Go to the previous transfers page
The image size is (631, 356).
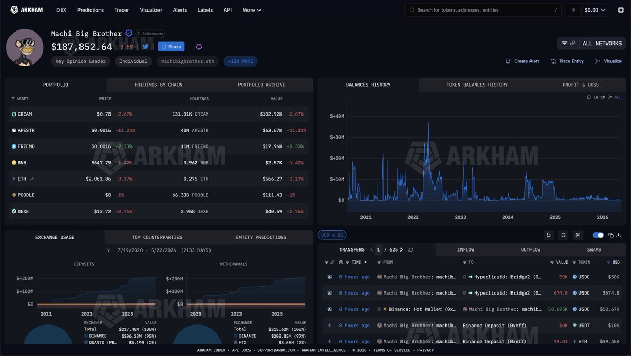(372, 249)
